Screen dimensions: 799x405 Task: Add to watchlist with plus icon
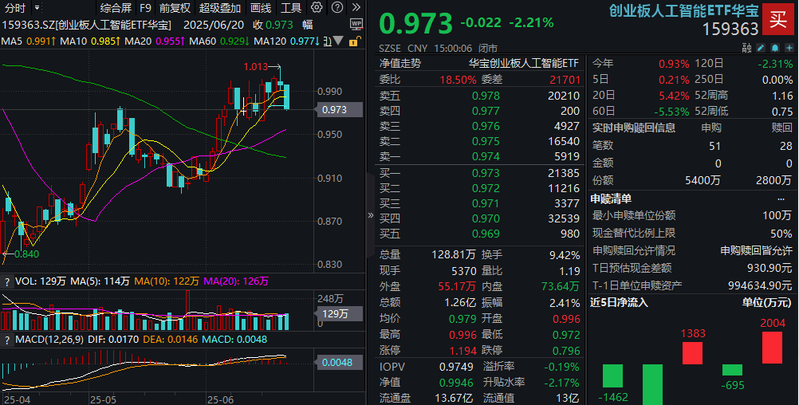pos(788,47)
